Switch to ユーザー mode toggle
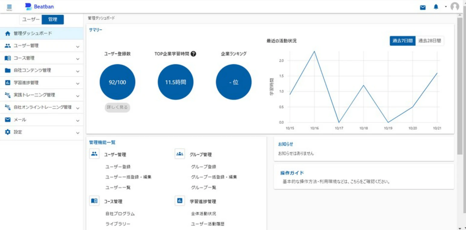The height and width of the screenshot is (230, 466). [31, 19]
